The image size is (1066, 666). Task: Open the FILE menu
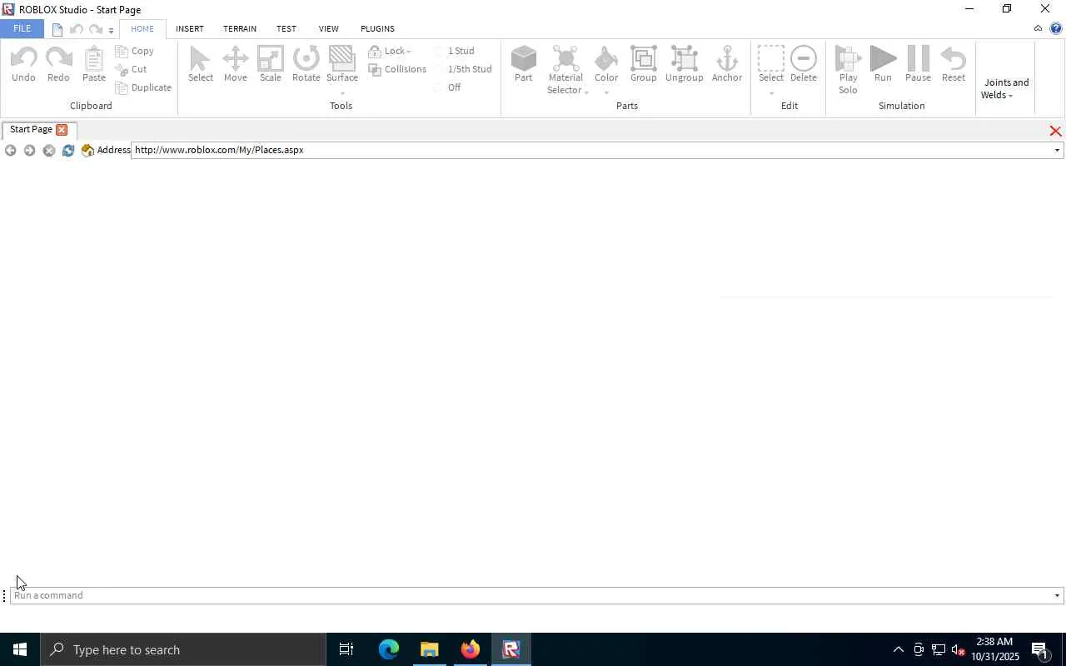(x=22, y=28)
